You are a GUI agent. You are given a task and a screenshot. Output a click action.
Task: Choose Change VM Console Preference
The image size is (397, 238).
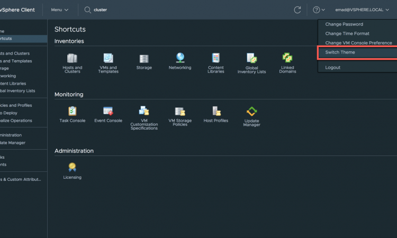pyautogui.click(x=358, y=43)
